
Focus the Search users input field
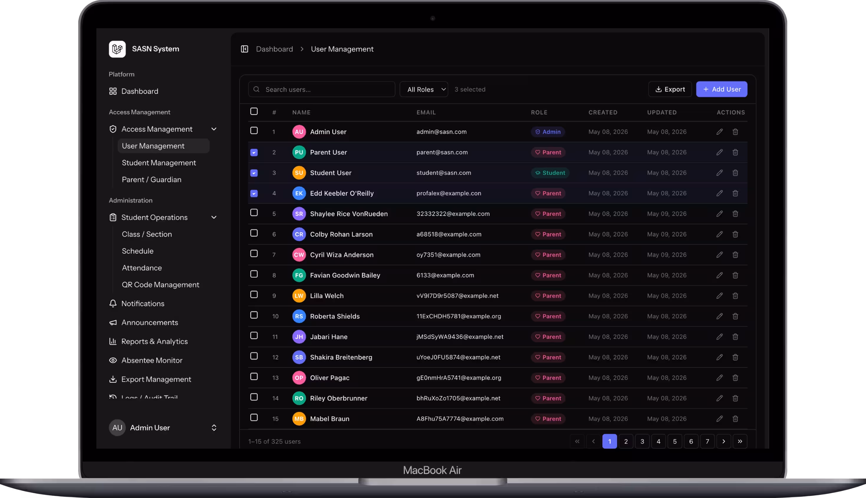322,89
